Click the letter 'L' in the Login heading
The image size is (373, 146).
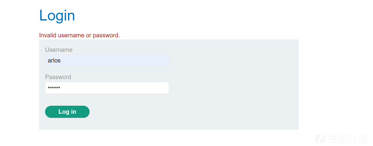pyautogui.click(x=43, y=15)
